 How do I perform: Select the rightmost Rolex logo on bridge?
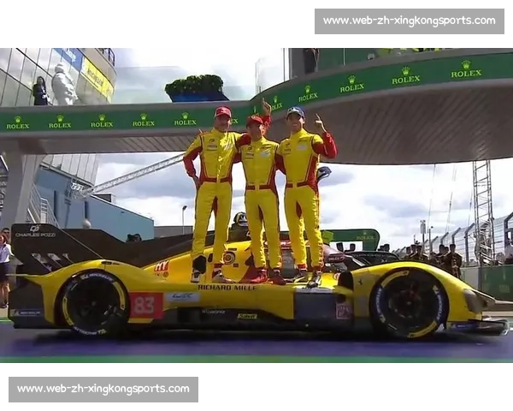[x=466, y=70]
